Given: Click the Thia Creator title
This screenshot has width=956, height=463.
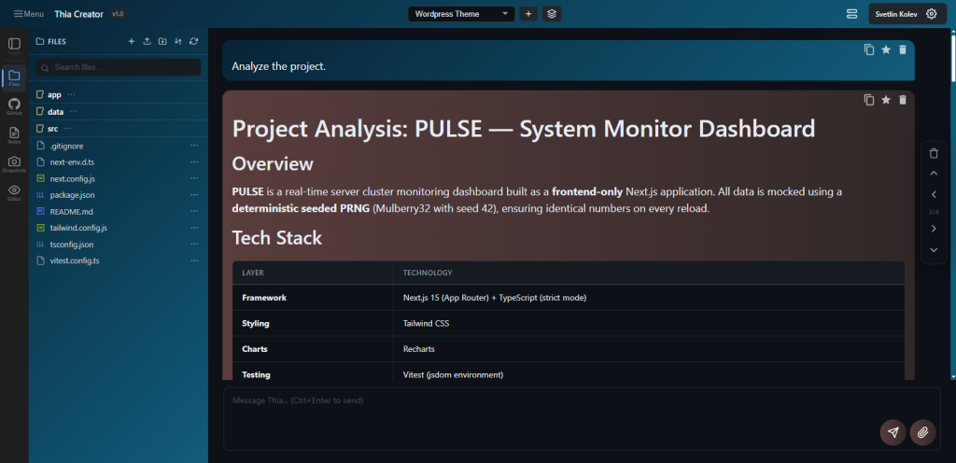Looking at the screenshot, I should (78, 14).
